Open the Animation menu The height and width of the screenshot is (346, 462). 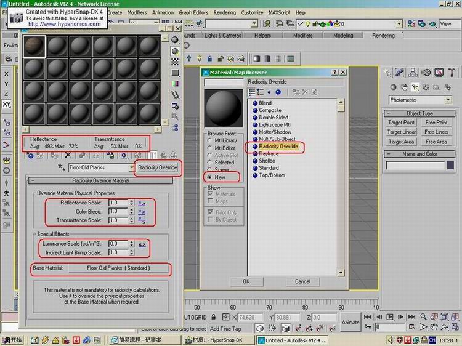point(163,13)
